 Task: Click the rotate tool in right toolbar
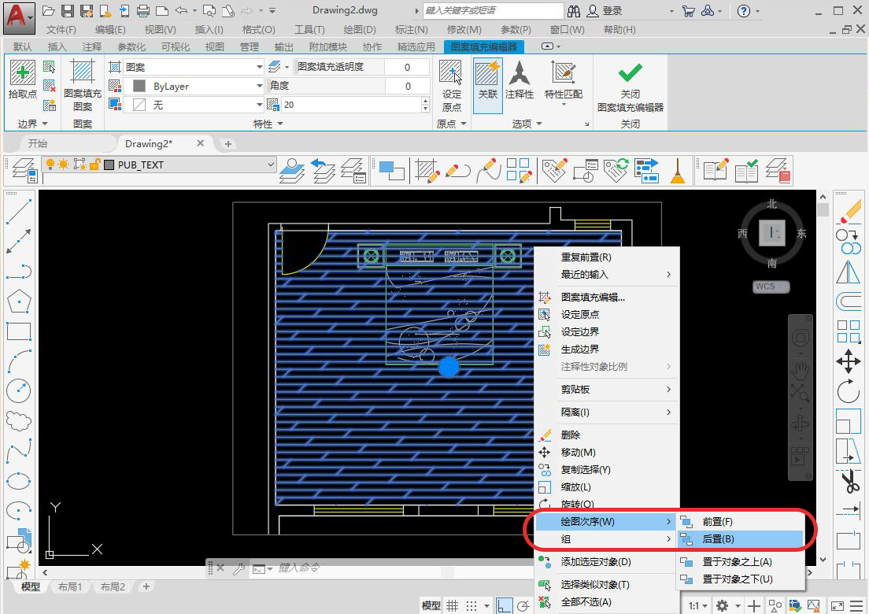[848, 391]
